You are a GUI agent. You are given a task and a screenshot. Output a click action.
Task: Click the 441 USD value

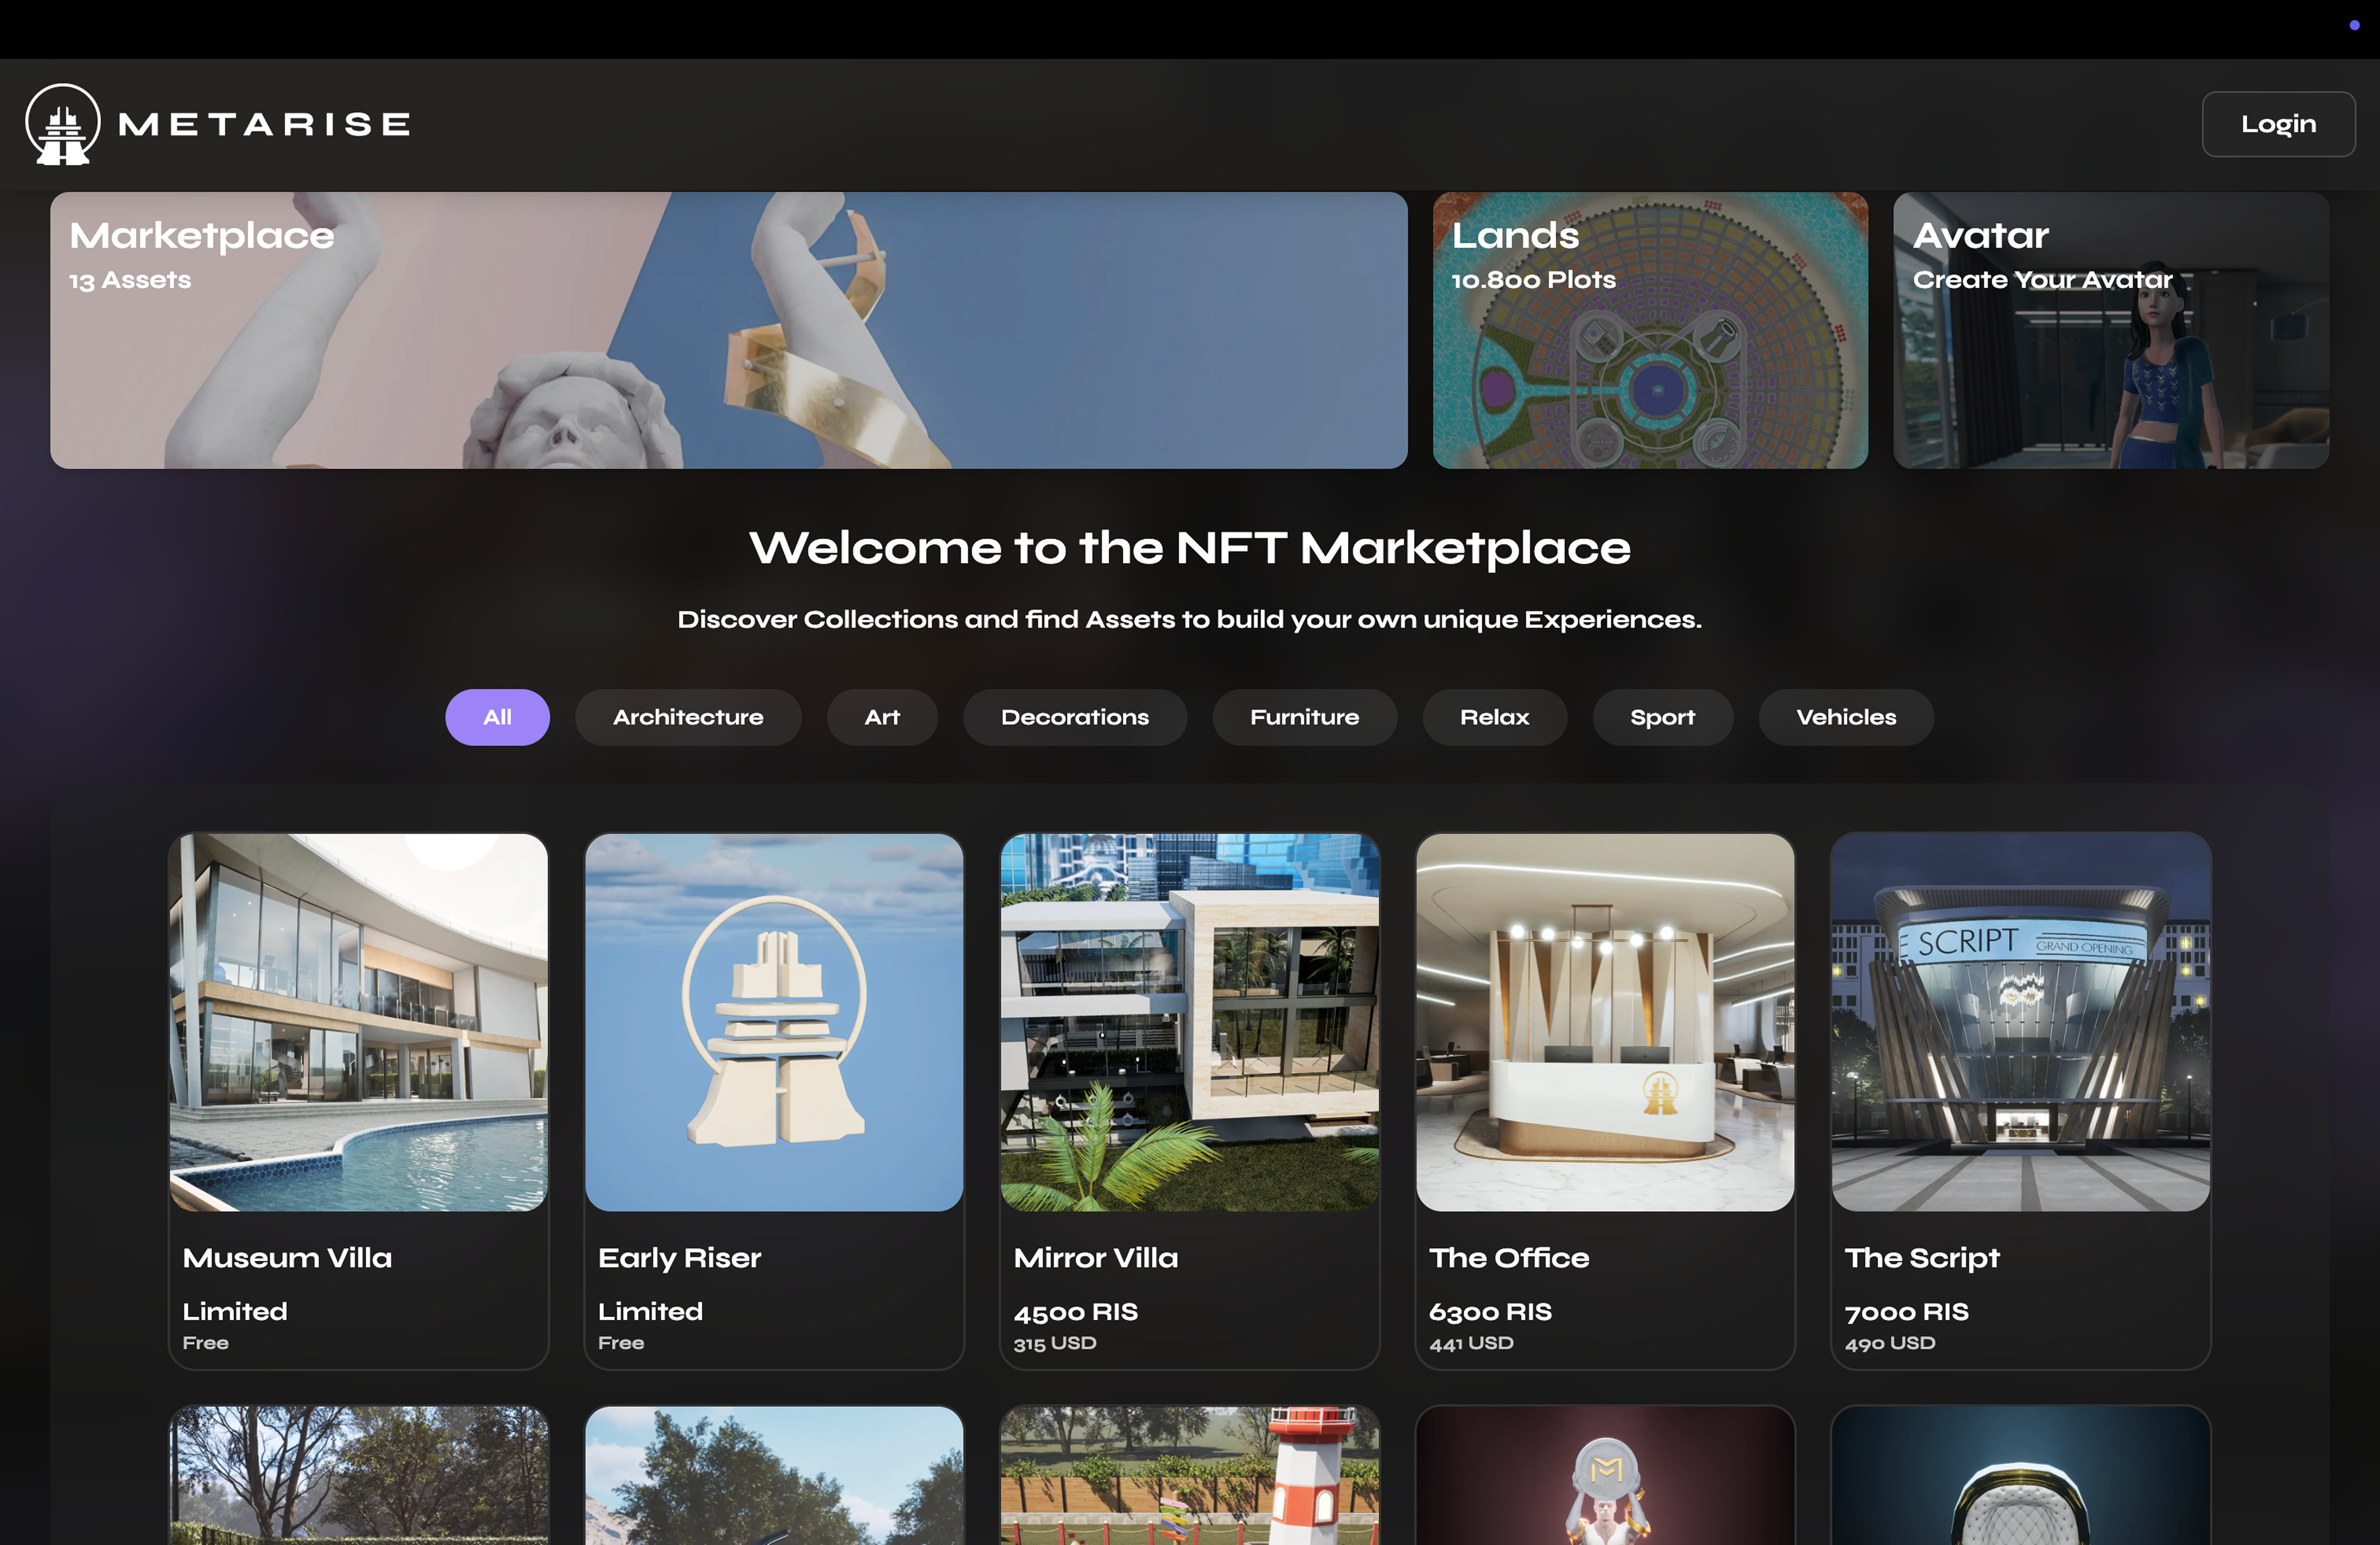(1471, 1344)
